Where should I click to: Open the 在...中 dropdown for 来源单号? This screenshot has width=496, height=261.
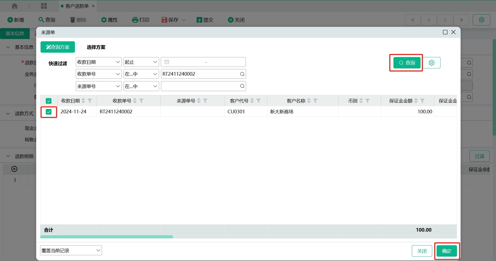click(x=141, y=86)
